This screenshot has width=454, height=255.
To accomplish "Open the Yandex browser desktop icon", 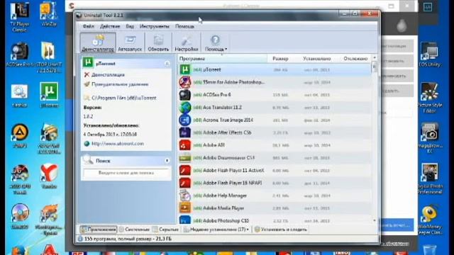I will [49, 176].
